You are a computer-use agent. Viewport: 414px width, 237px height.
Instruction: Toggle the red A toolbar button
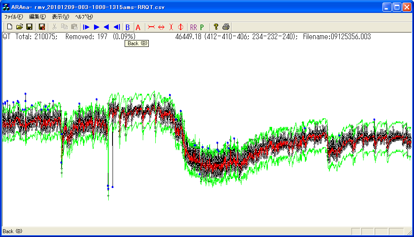click(x=138, y=27)
